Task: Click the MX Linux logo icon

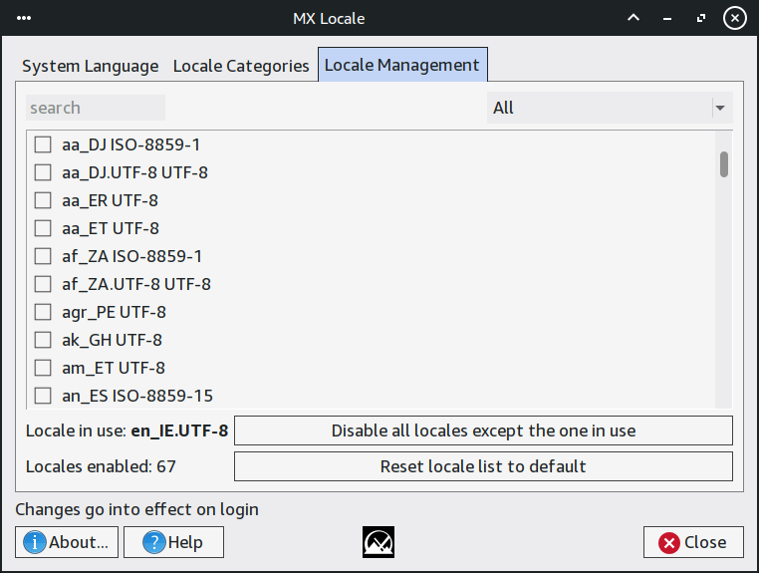Action: [379, 542]
